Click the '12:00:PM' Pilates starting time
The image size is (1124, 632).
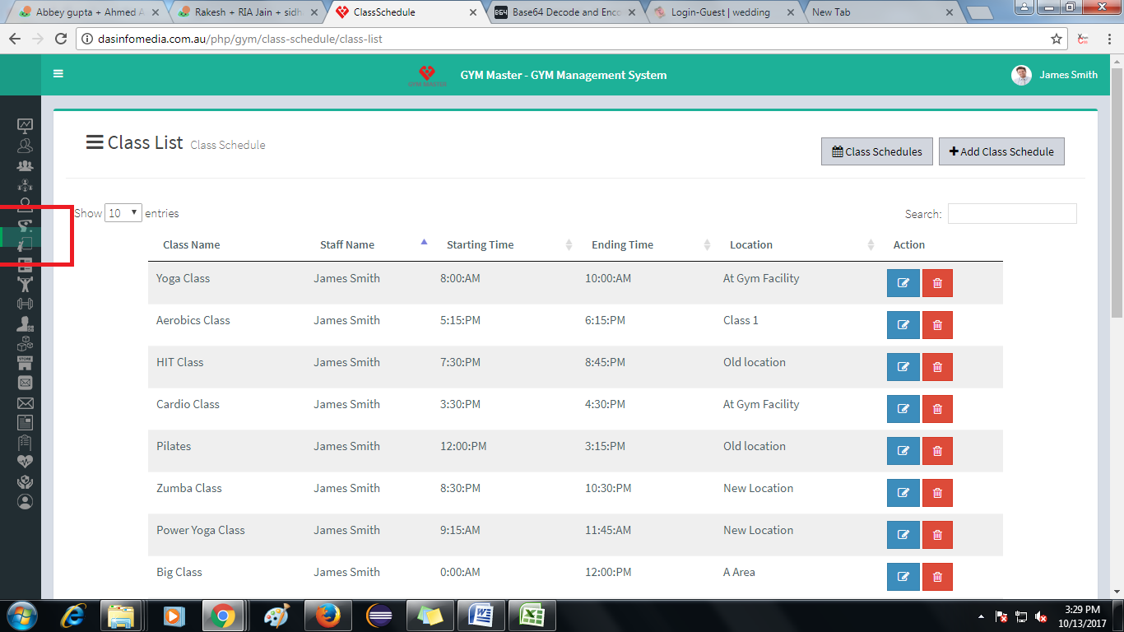pyautogui.click(x=463, y=446)
